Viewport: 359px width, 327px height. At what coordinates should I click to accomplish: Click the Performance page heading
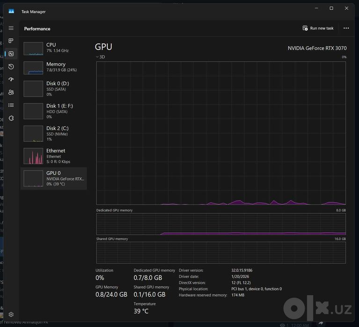click(37, 29)
